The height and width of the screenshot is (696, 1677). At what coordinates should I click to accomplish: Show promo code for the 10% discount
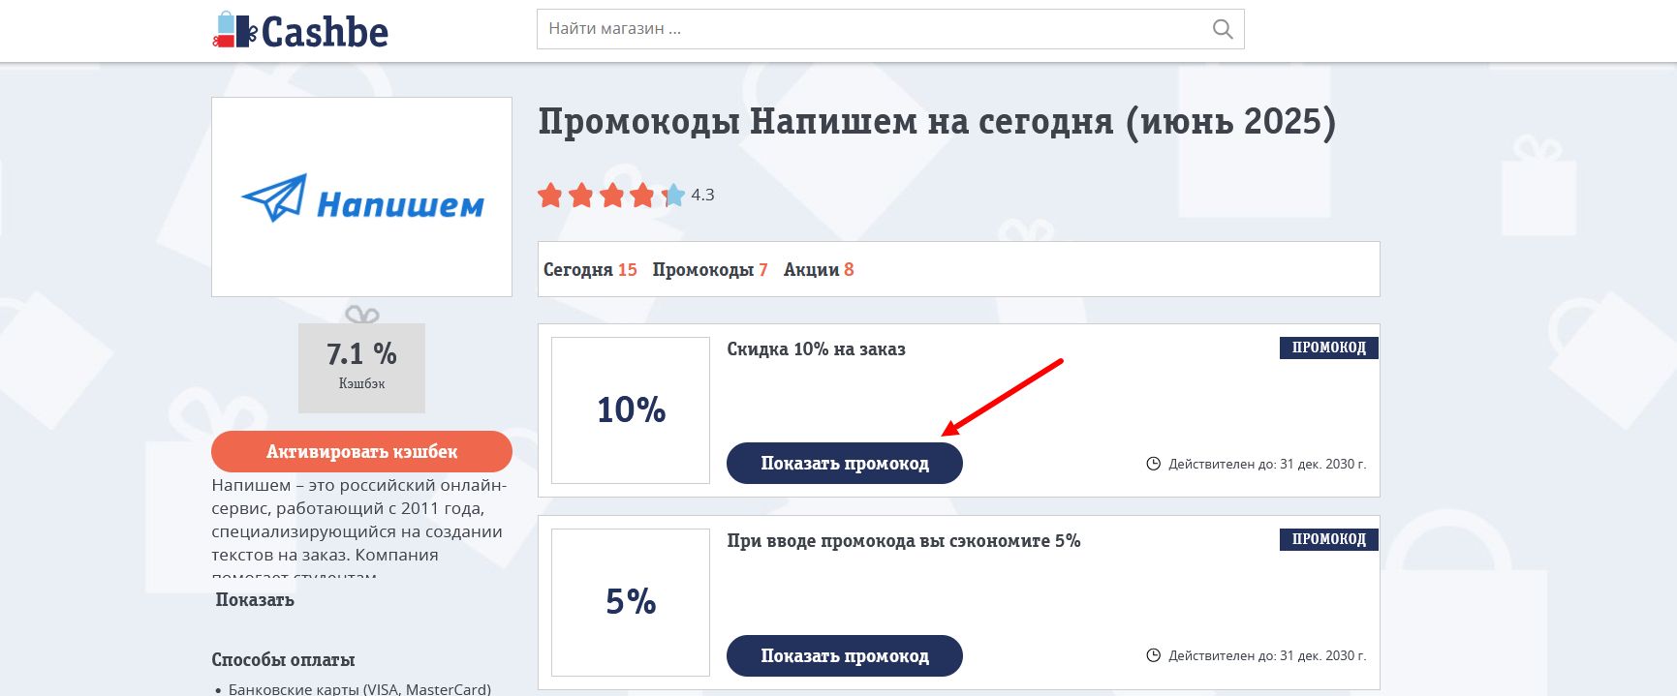[845, 463]
